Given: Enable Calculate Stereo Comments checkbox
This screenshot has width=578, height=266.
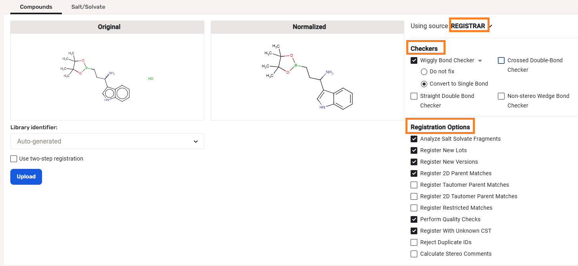Looking at the screenshot, I should (414, 254).
